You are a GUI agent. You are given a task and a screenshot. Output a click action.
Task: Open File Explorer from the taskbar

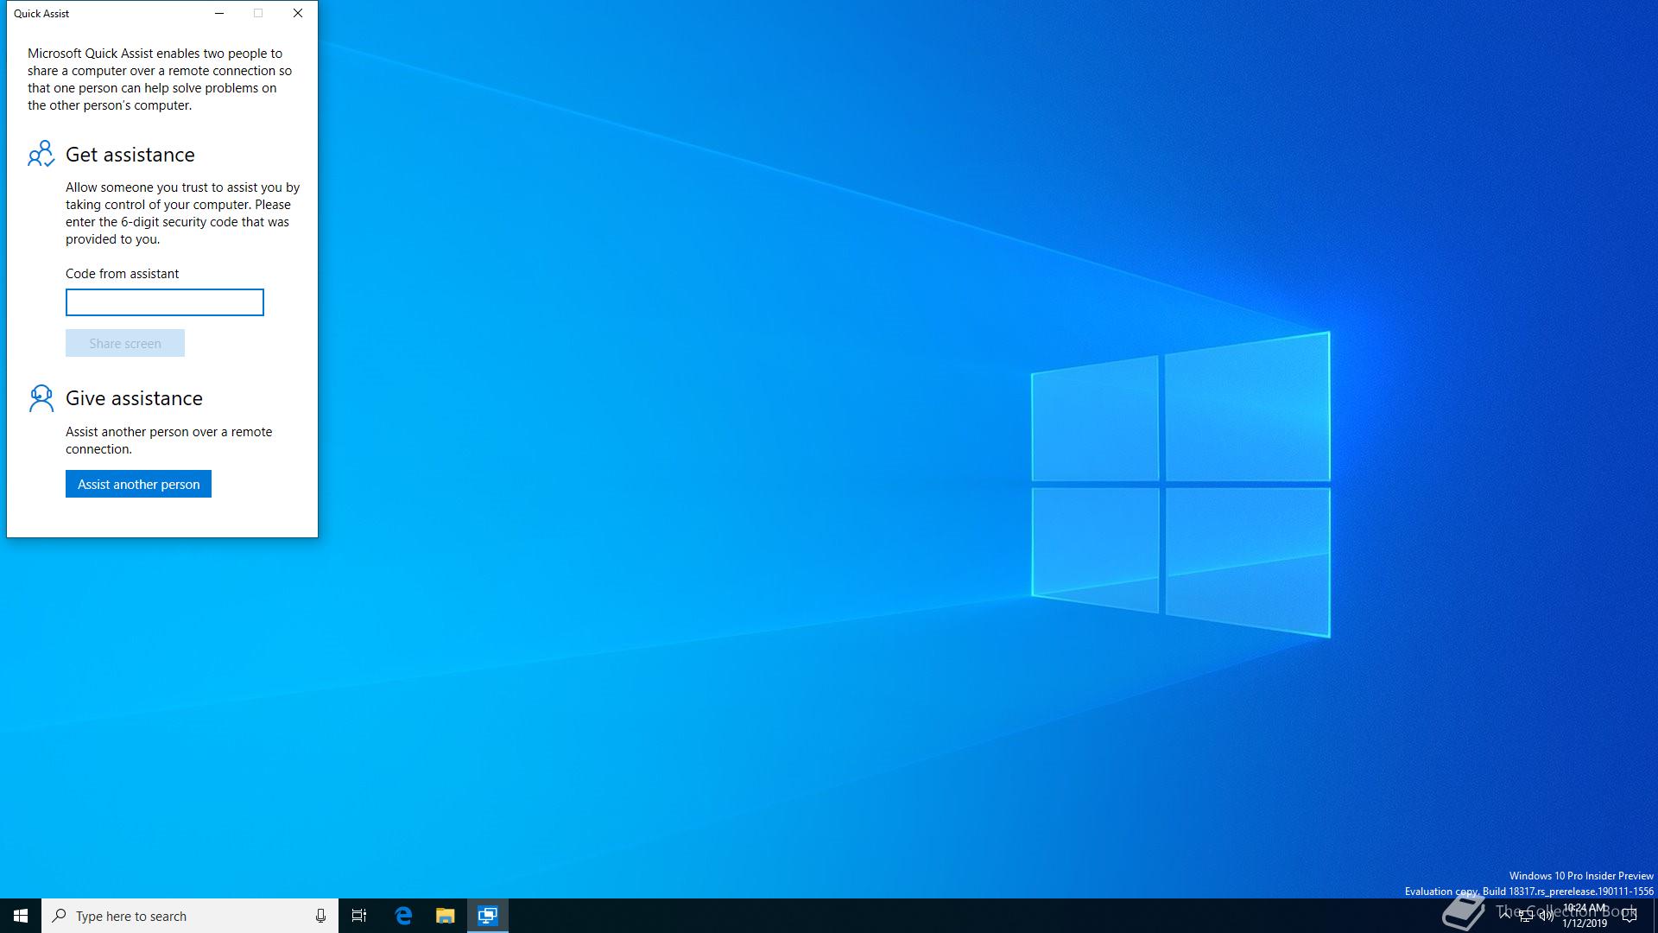(x=445, y=916)
